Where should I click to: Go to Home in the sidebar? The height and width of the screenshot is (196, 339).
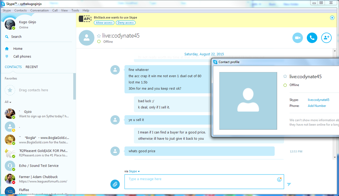point(18,49)
